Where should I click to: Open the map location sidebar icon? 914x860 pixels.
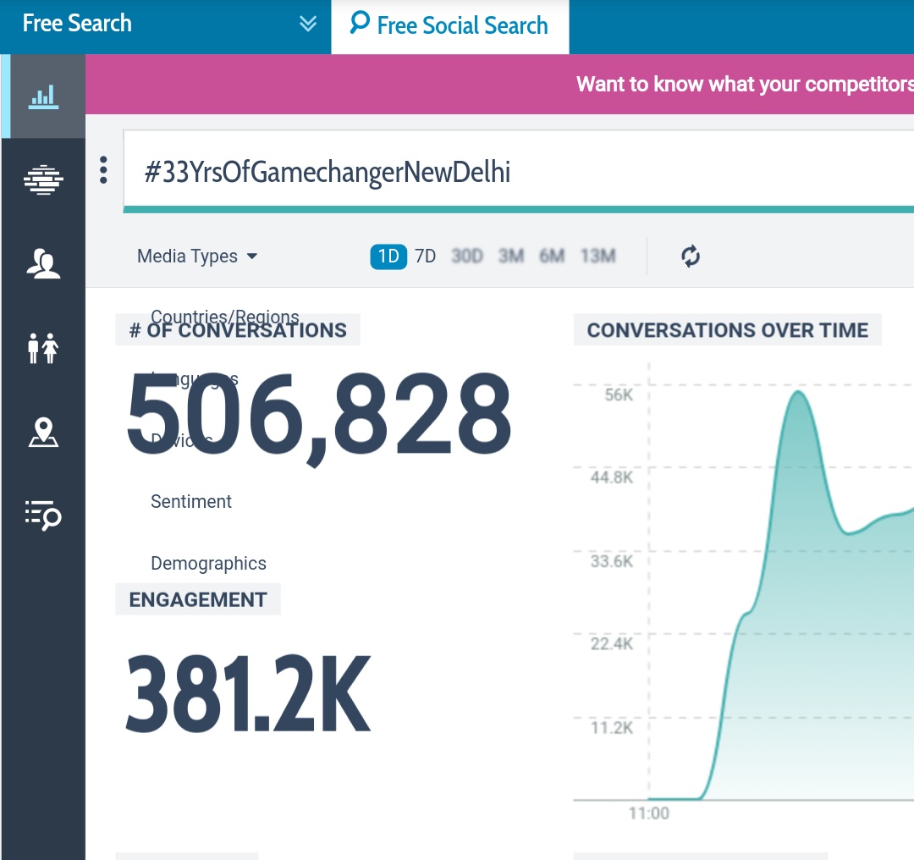point(44,432)
